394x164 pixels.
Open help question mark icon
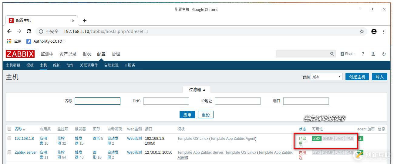(x=363, y=54)
